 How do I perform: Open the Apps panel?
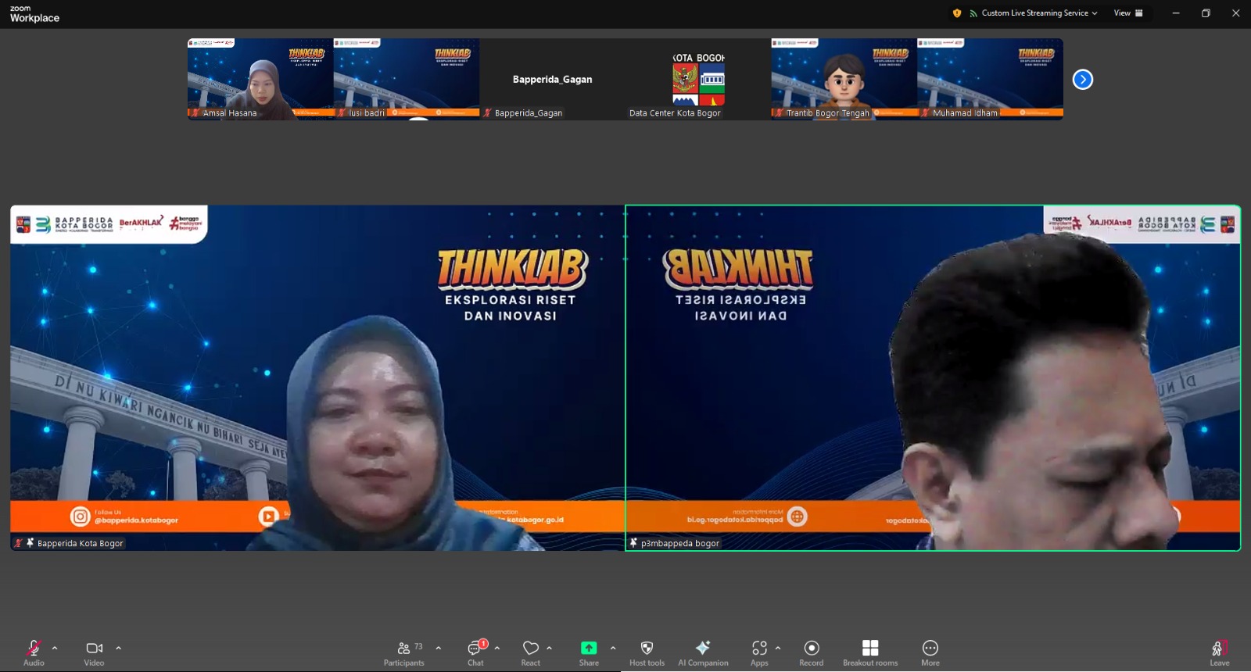click(x=759, y=652)
